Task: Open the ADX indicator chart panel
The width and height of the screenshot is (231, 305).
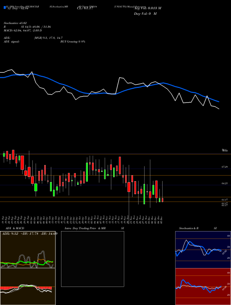Action: click(x=28, y=250)
